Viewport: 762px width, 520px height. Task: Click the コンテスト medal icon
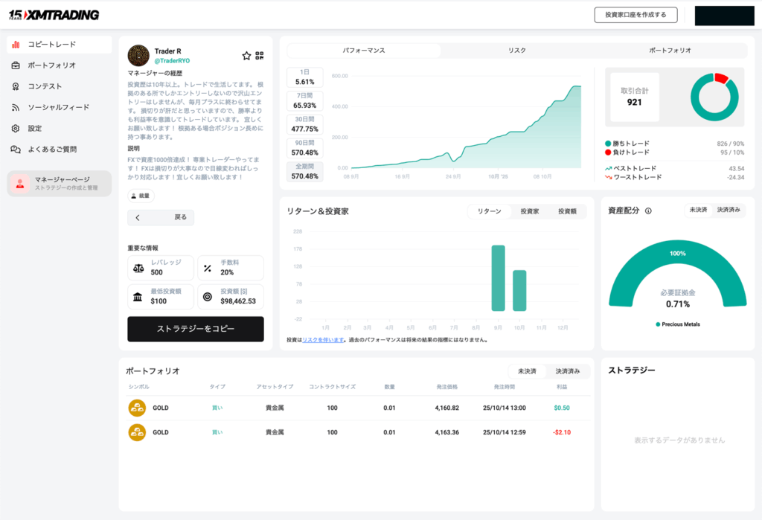click(15, 86)
